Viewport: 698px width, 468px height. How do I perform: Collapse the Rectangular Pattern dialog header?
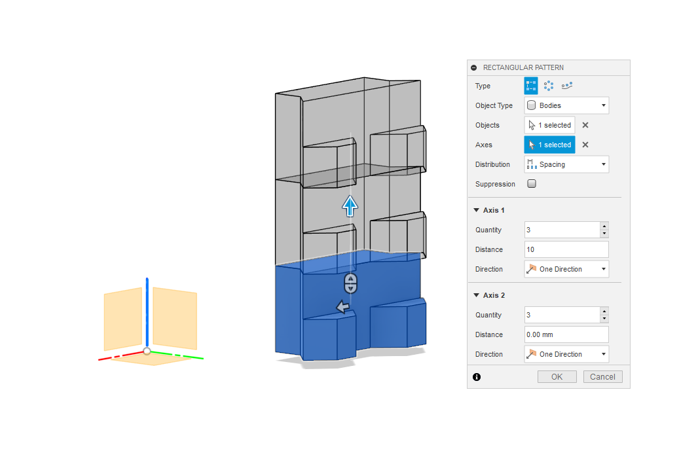(x=474, y=67)
